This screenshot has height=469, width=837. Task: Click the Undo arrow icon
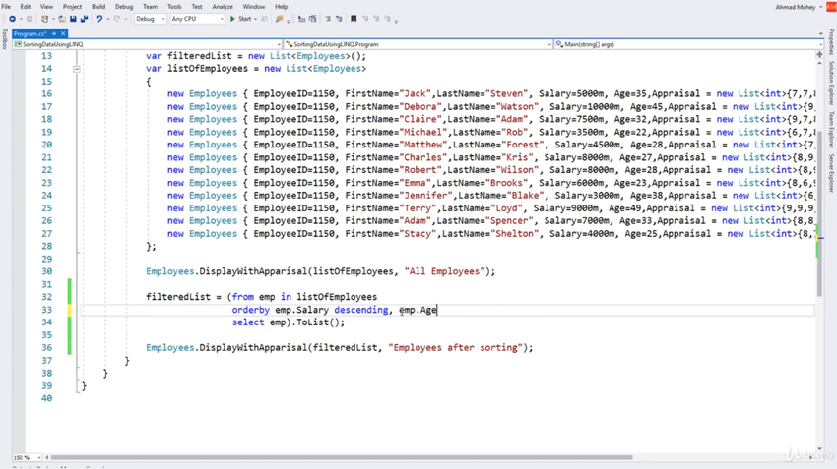tap(98, 19)
